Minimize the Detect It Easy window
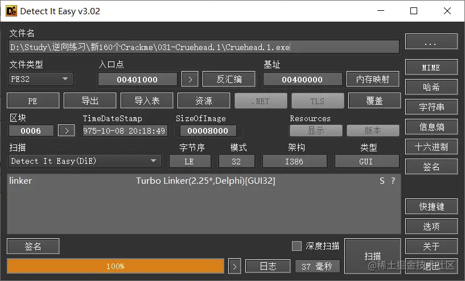 381,11
